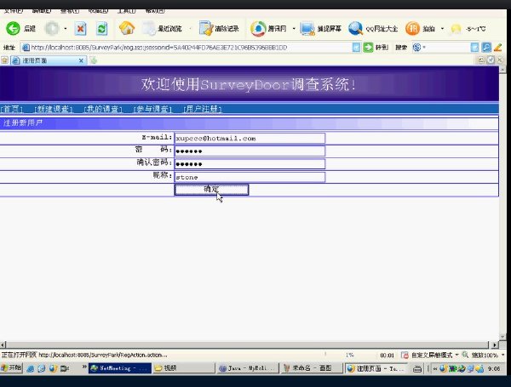Click the system tray clock
Image resolution: width=511 pixels, height=387 pixels.
click(494, 368)
